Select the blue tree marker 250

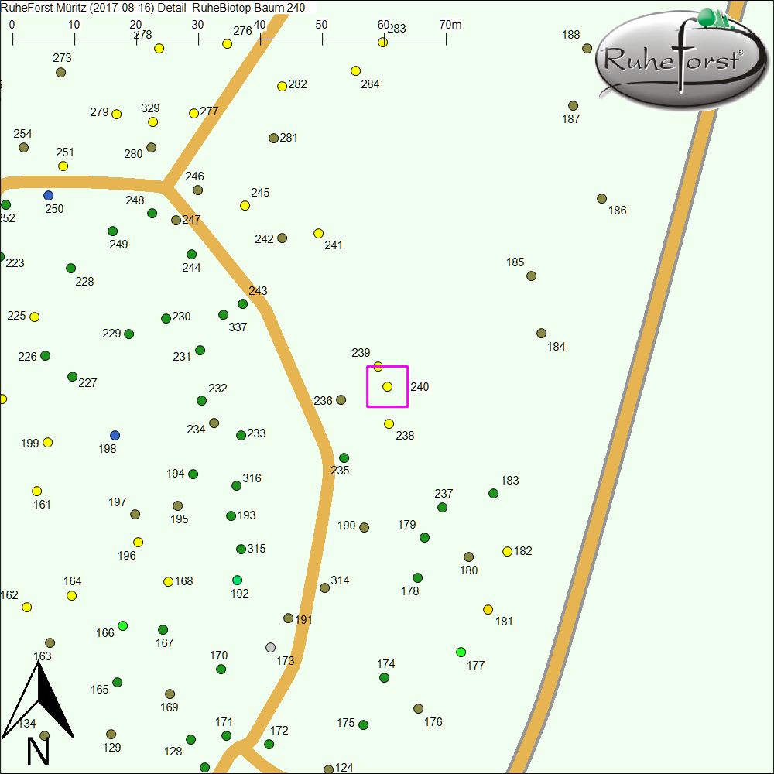(x=49, y=195)
